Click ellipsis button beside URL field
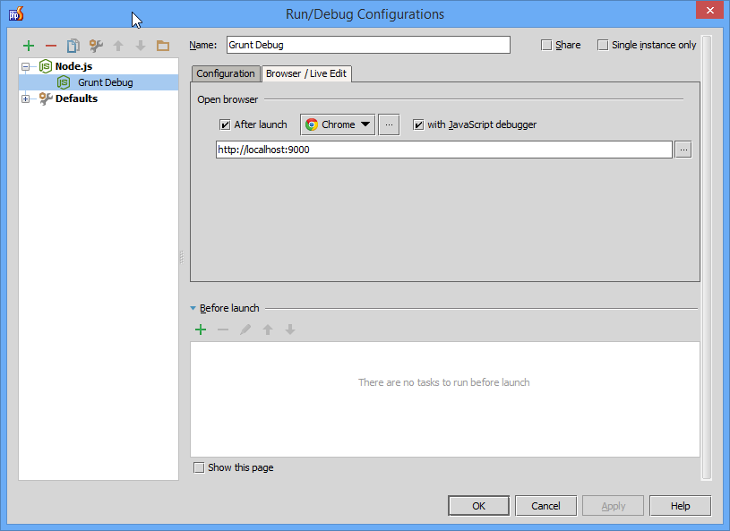Viewport: 730px width, 531px height. [x=683, y=150]
